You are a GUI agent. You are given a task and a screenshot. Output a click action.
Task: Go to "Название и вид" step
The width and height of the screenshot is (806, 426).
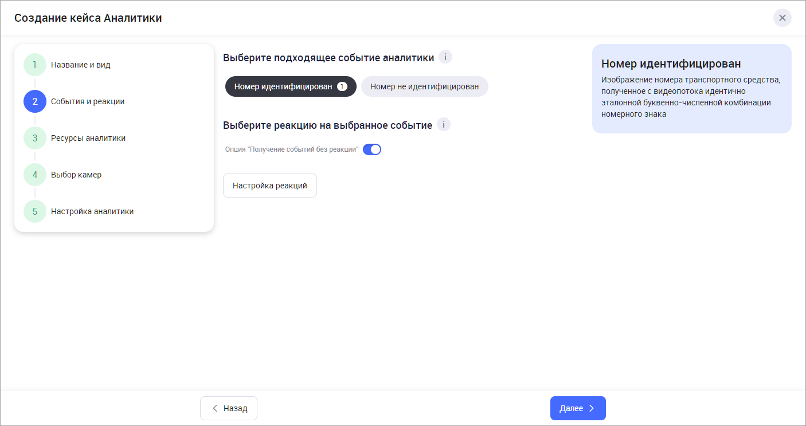tap(81, 65)
